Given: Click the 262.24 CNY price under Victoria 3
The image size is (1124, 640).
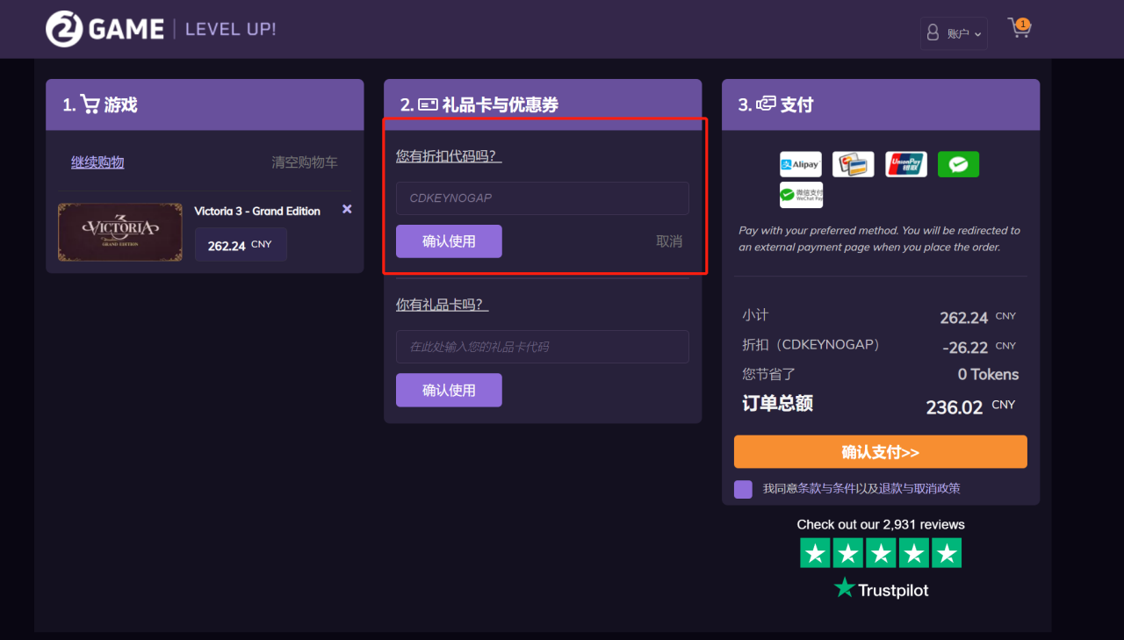Looking at the screenshot, I should point(241,245).
